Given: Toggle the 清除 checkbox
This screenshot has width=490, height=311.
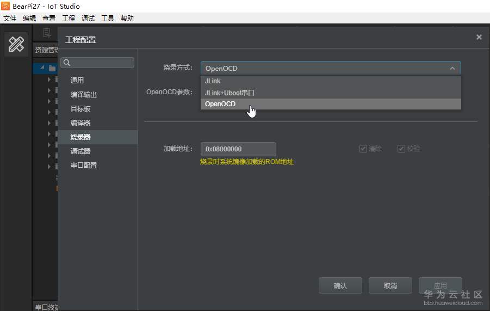Looking at the screenshot, I should (x=363, y=149).
